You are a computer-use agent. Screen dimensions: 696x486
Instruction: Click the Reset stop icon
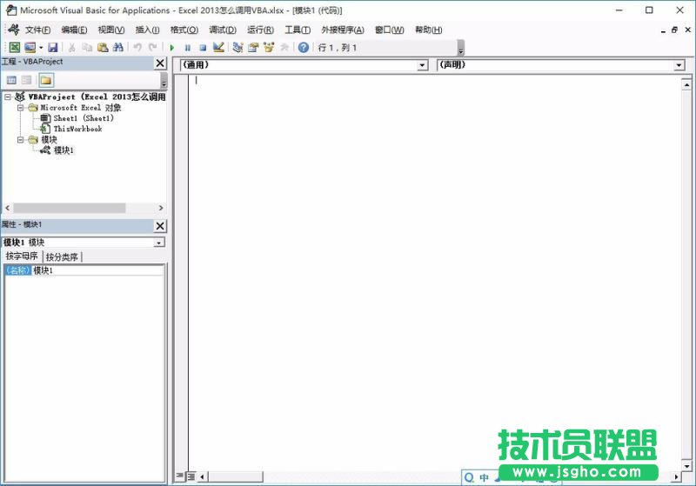[x=203, y=48]
